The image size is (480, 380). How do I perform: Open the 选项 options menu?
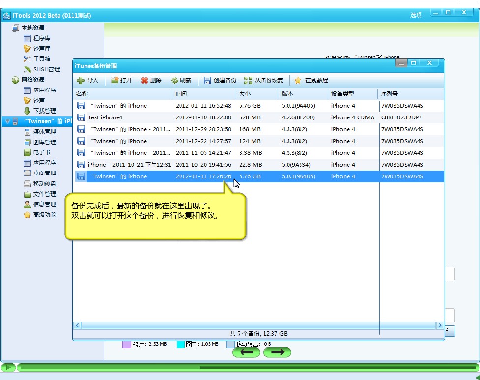[416, 15]
